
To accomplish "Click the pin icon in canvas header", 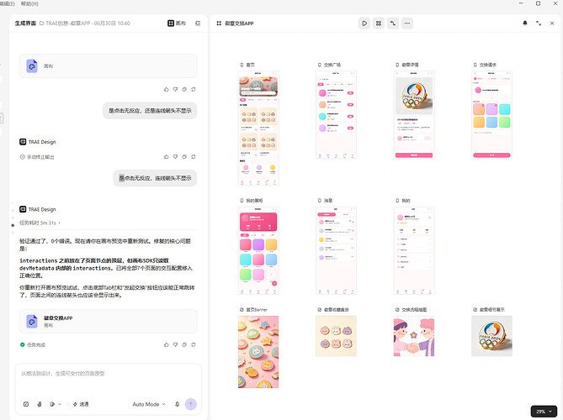I will pyautogui.click(x=525, y=24).
